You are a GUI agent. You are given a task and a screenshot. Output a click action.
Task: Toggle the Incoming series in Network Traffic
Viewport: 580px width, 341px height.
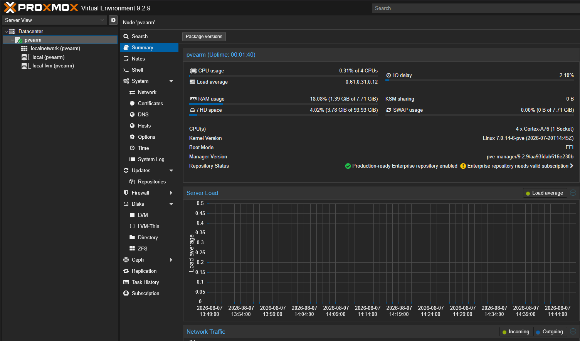[x=516, y=332]
